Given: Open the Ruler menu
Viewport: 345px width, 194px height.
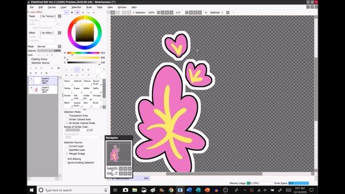Looking at the screenshot, I should [x=89, y=7].
